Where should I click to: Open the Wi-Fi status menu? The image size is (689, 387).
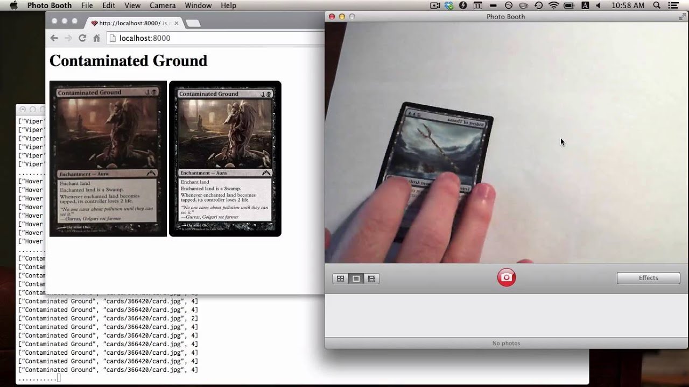553,5
